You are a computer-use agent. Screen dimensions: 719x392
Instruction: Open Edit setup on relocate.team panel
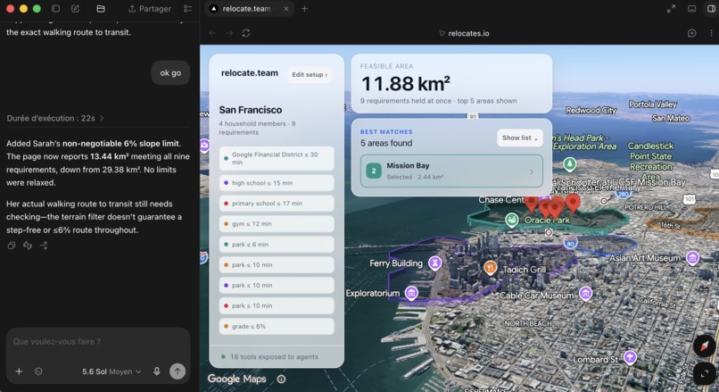[310, 74]
